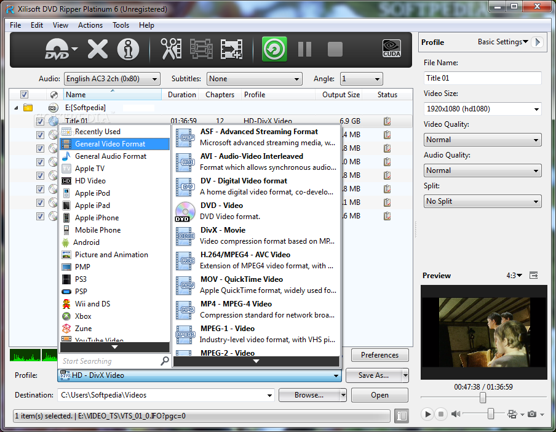Click the Open destination button
Screen dimensions: 556x432
pos(379,395)
